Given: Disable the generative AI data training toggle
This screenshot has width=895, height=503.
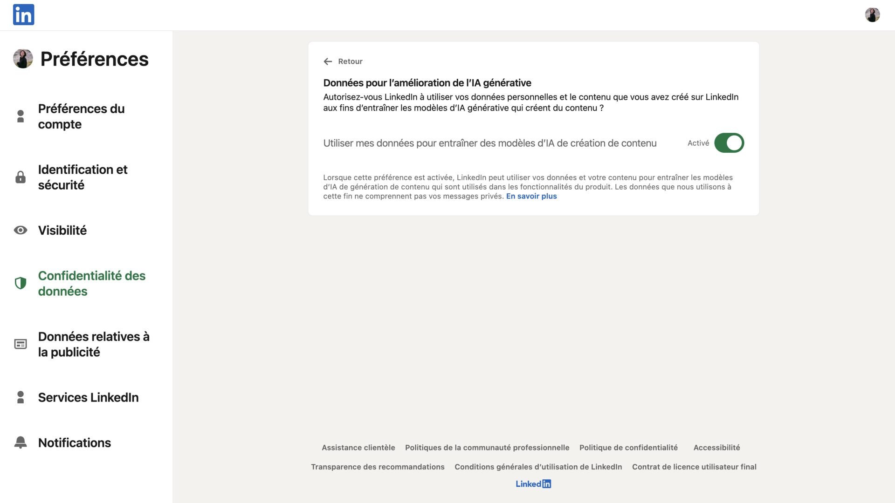Looking at the screenshot, I should click(729, 143).
